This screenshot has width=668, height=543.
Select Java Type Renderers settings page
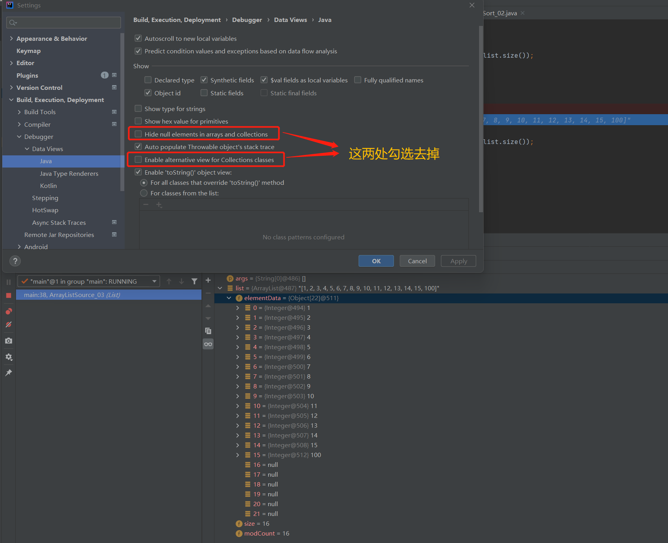coord(69,173)
